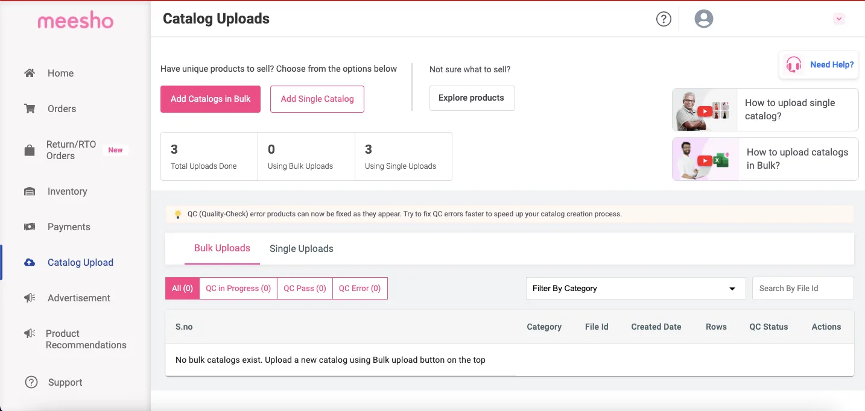Click the Need Help headset icon
865x411 pixels.
[x=794, y=64]
